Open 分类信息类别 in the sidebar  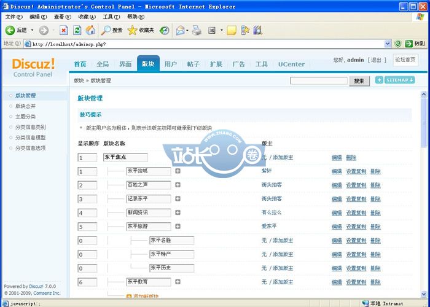click(x=31, y=127)
